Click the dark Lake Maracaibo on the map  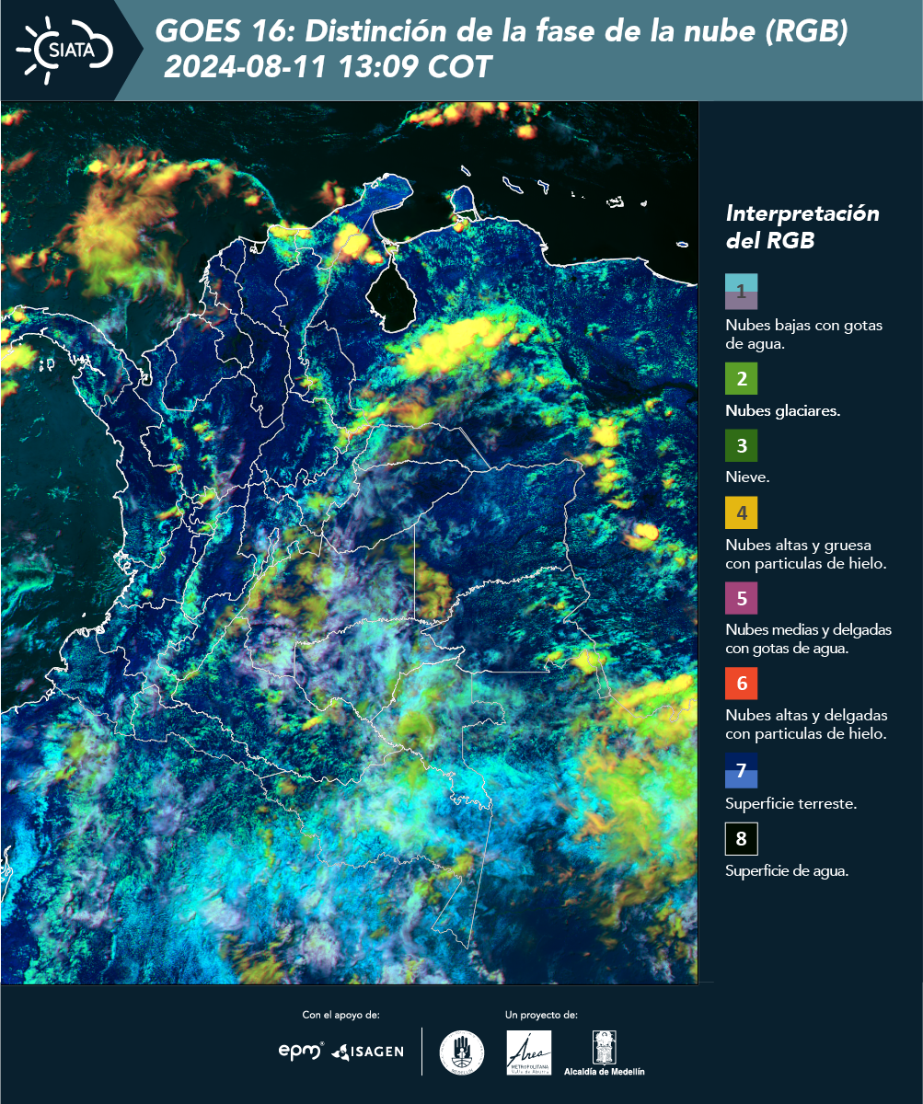pyautogui.click(x=391, y=293)
